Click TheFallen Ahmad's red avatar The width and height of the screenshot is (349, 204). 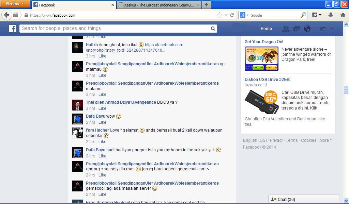[78, 105]
